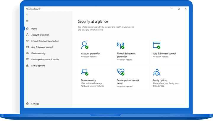Screen dimensions: 213x121
Task: Click the 'Windows Security' window title
Action: (x=33, y=9)
